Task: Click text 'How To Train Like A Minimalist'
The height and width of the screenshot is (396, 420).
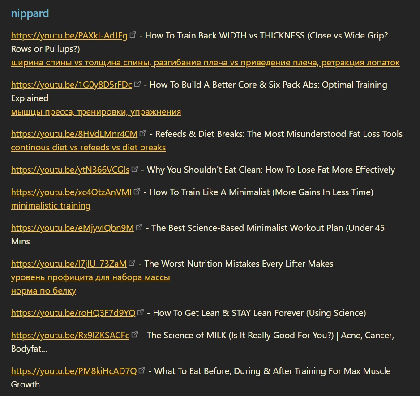Action: pyautogui.click(x=210, y=192)
